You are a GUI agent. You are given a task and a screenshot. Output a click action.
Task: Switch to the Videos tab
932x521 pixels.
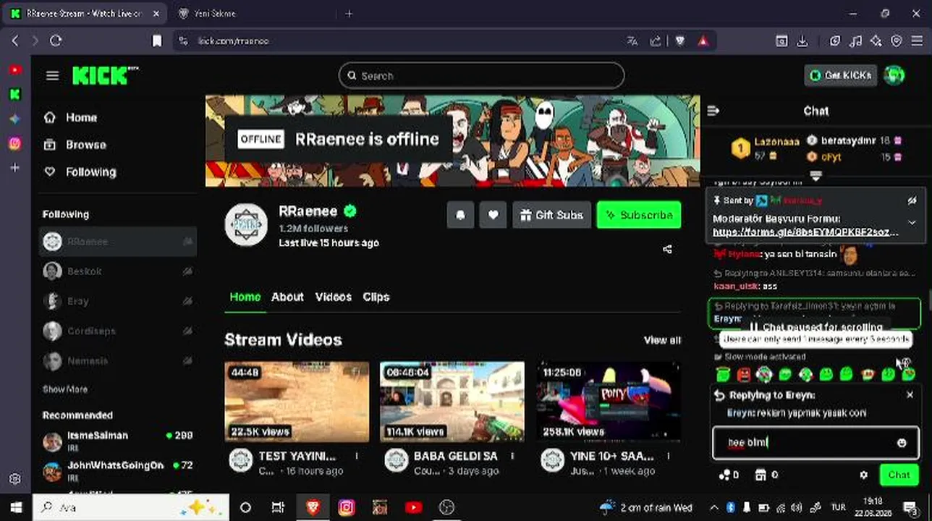[333, 297]
